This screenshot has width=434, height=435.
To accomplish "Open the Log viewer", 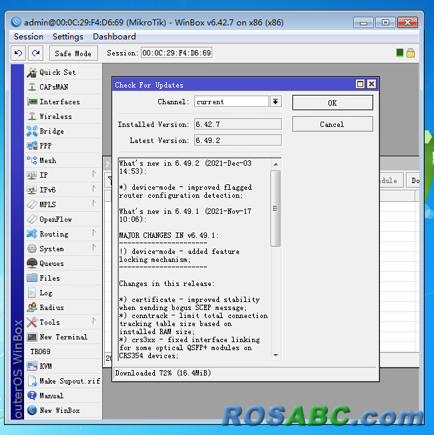I will click(x=63, y=293).
